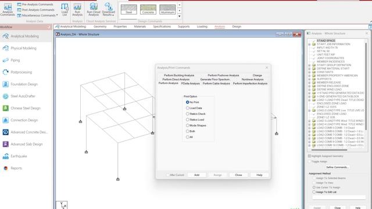Open Miscellaneous Commands dropdown
The height and width of the screenshot is (209, 372).
pos(37,16)
